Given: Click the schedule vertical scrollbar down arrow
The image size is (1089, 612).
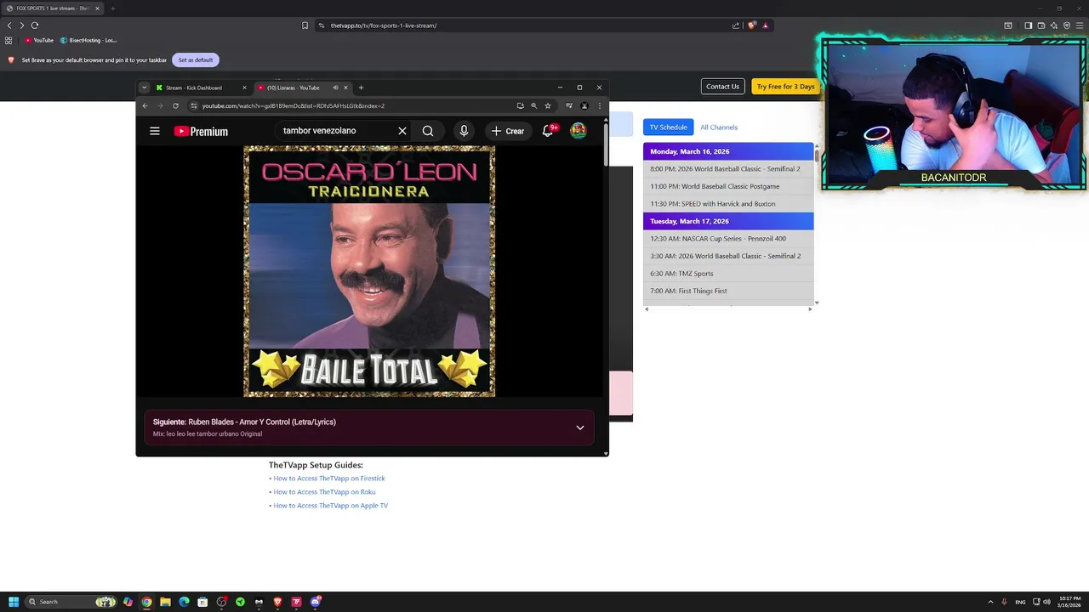Looking at the screenshot, I should pos(817,303).
